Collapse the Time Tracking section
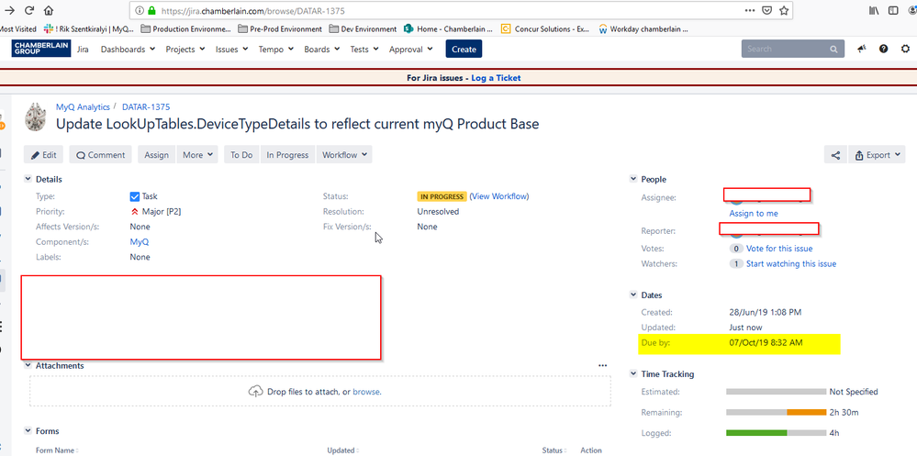The height and width of the screenshot is (456, 917). pyautogui.click(x=633, y=374)
